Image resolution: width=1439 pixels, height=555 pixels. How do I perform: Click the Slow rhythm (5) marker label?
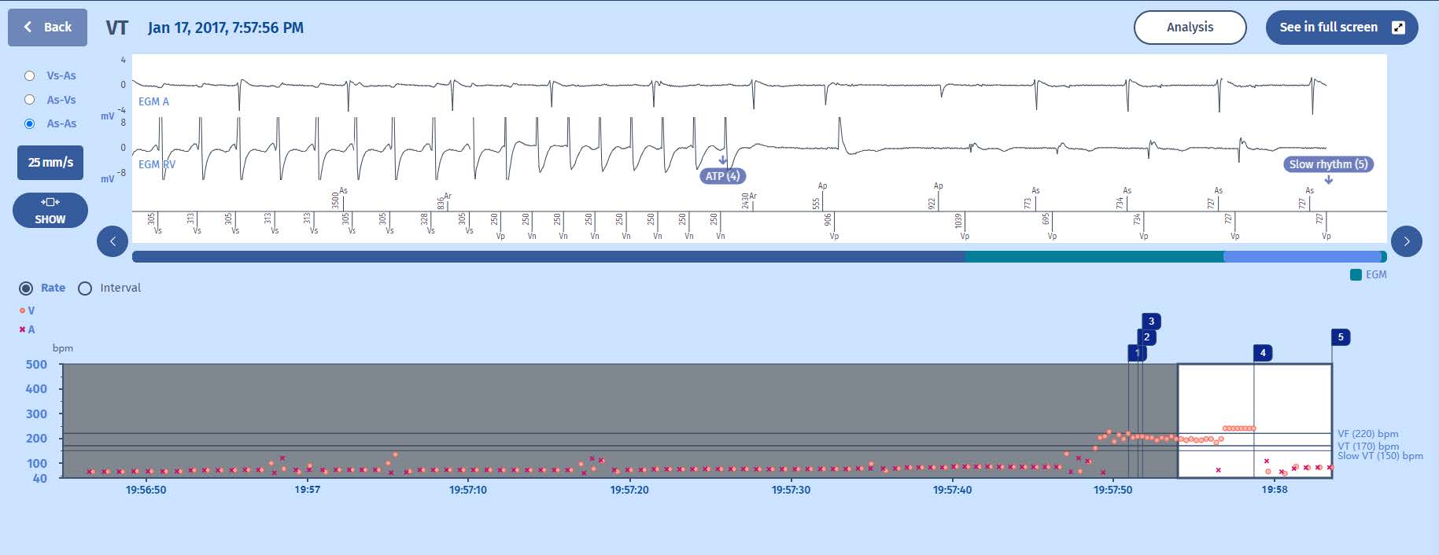(x=1327, y=164)
